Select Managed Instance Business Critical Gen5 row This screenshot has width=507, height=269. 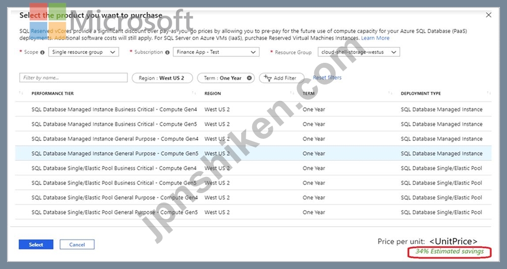(x=253, y=124)
